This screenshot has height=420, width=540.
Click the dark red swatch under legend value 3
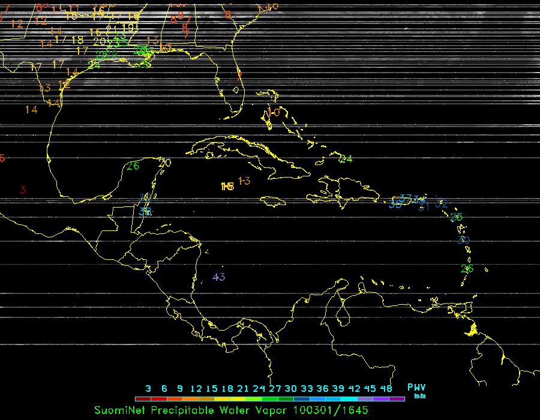(x=143, y=398)
